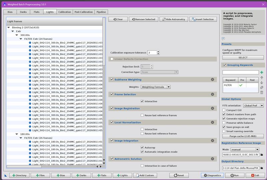Switch to the Darks tab
Image resolution: width=267 pixels, height=180 pixels.
click(x=23, y=12)
